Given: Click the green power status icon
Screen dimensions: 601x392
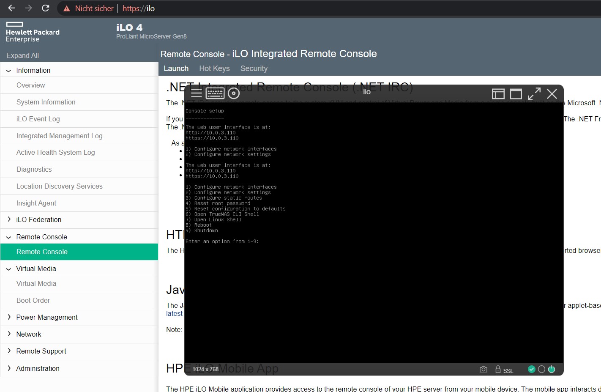Looking at the screenshot, I should [x=552, y=369].
